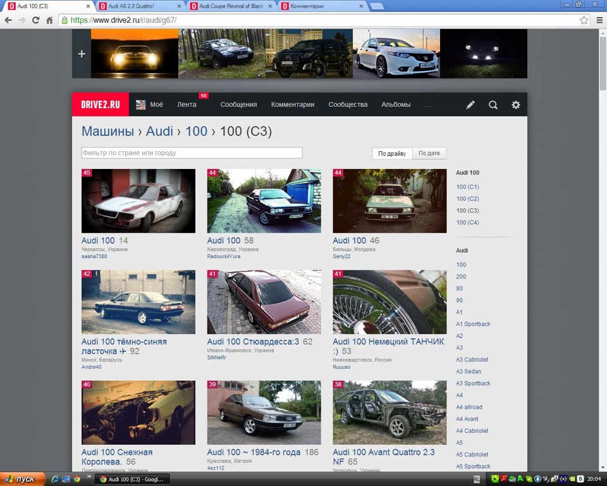Click the show desktop quick launch icon
This screenshot has width=607, height=486.
(66, 479)
